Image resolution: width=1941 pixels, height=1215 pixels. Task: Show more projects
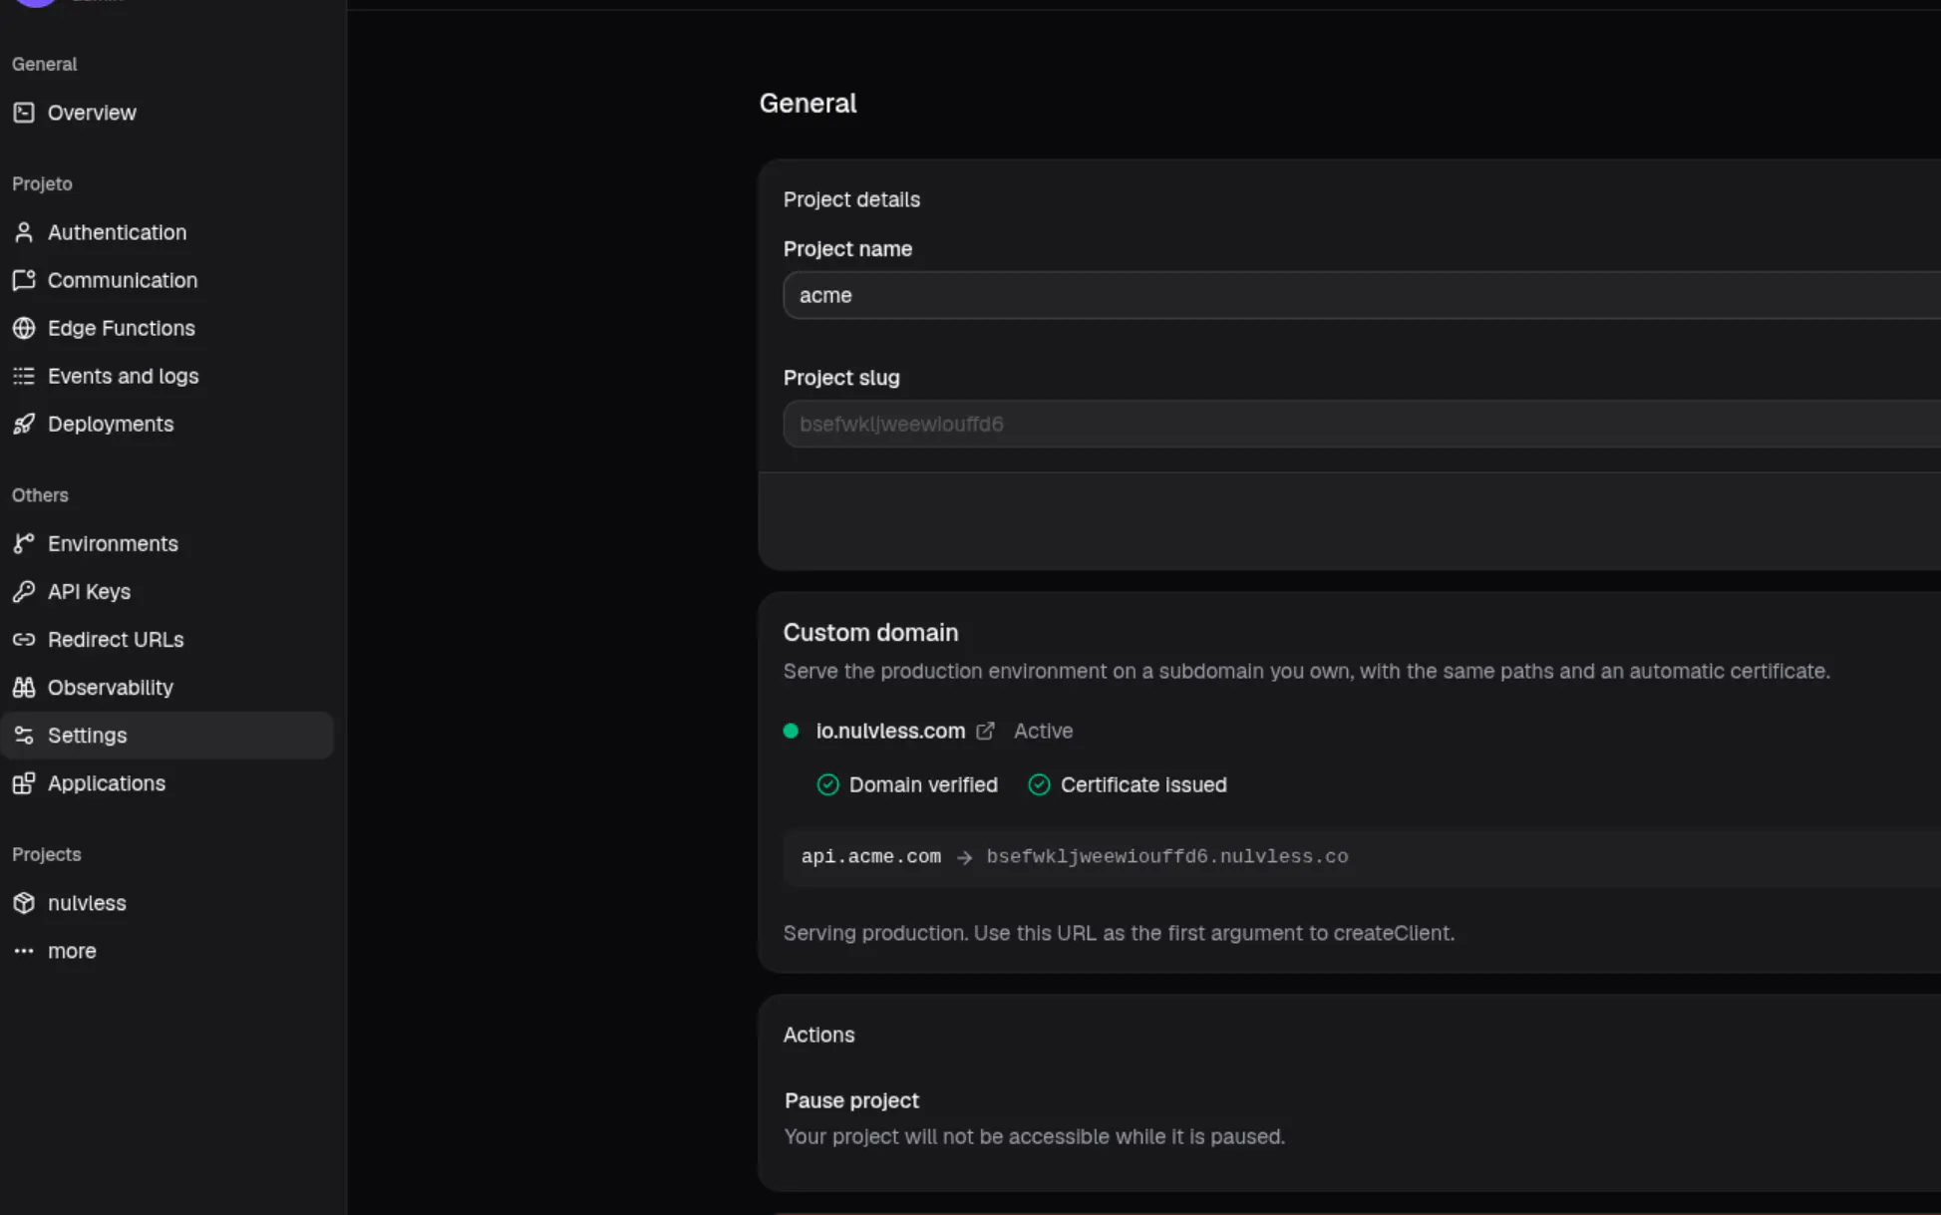click(x=167, y=950)
